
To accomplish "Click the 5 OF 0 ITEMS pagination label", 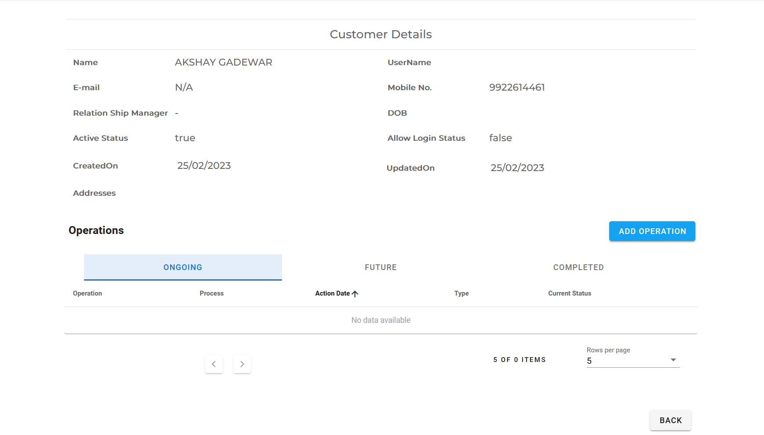I will [x=519, y=359].
